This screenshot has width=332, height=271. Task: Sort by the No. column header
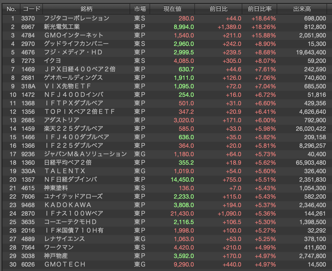[x=11, y=9]
